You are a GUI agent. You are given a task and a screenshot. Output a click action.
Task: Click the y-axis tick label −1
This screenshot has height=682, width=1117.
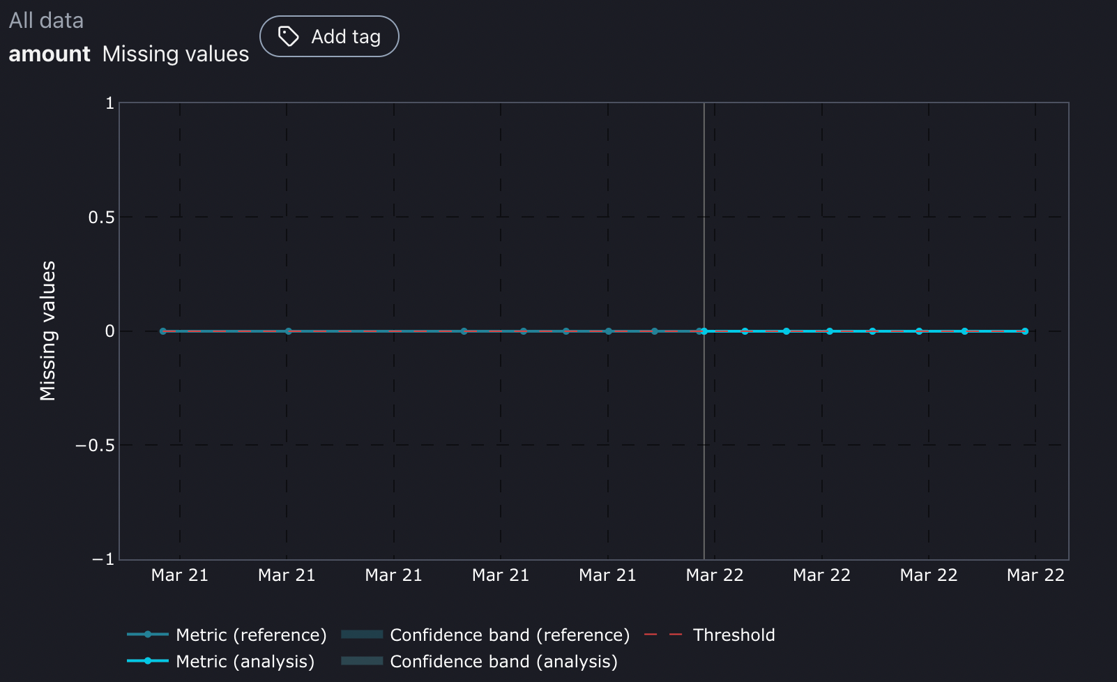(102, 559)
